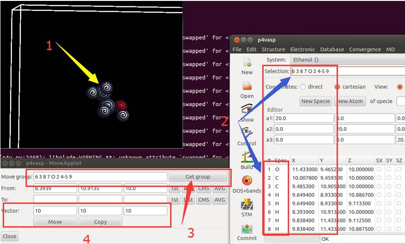Open the Structure menu

tap(273, 49)
